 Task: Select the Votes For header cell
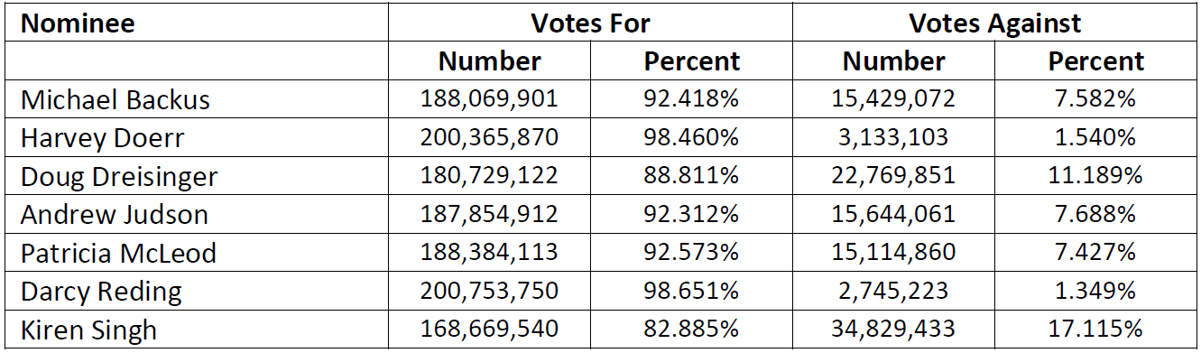pos(590,23)
